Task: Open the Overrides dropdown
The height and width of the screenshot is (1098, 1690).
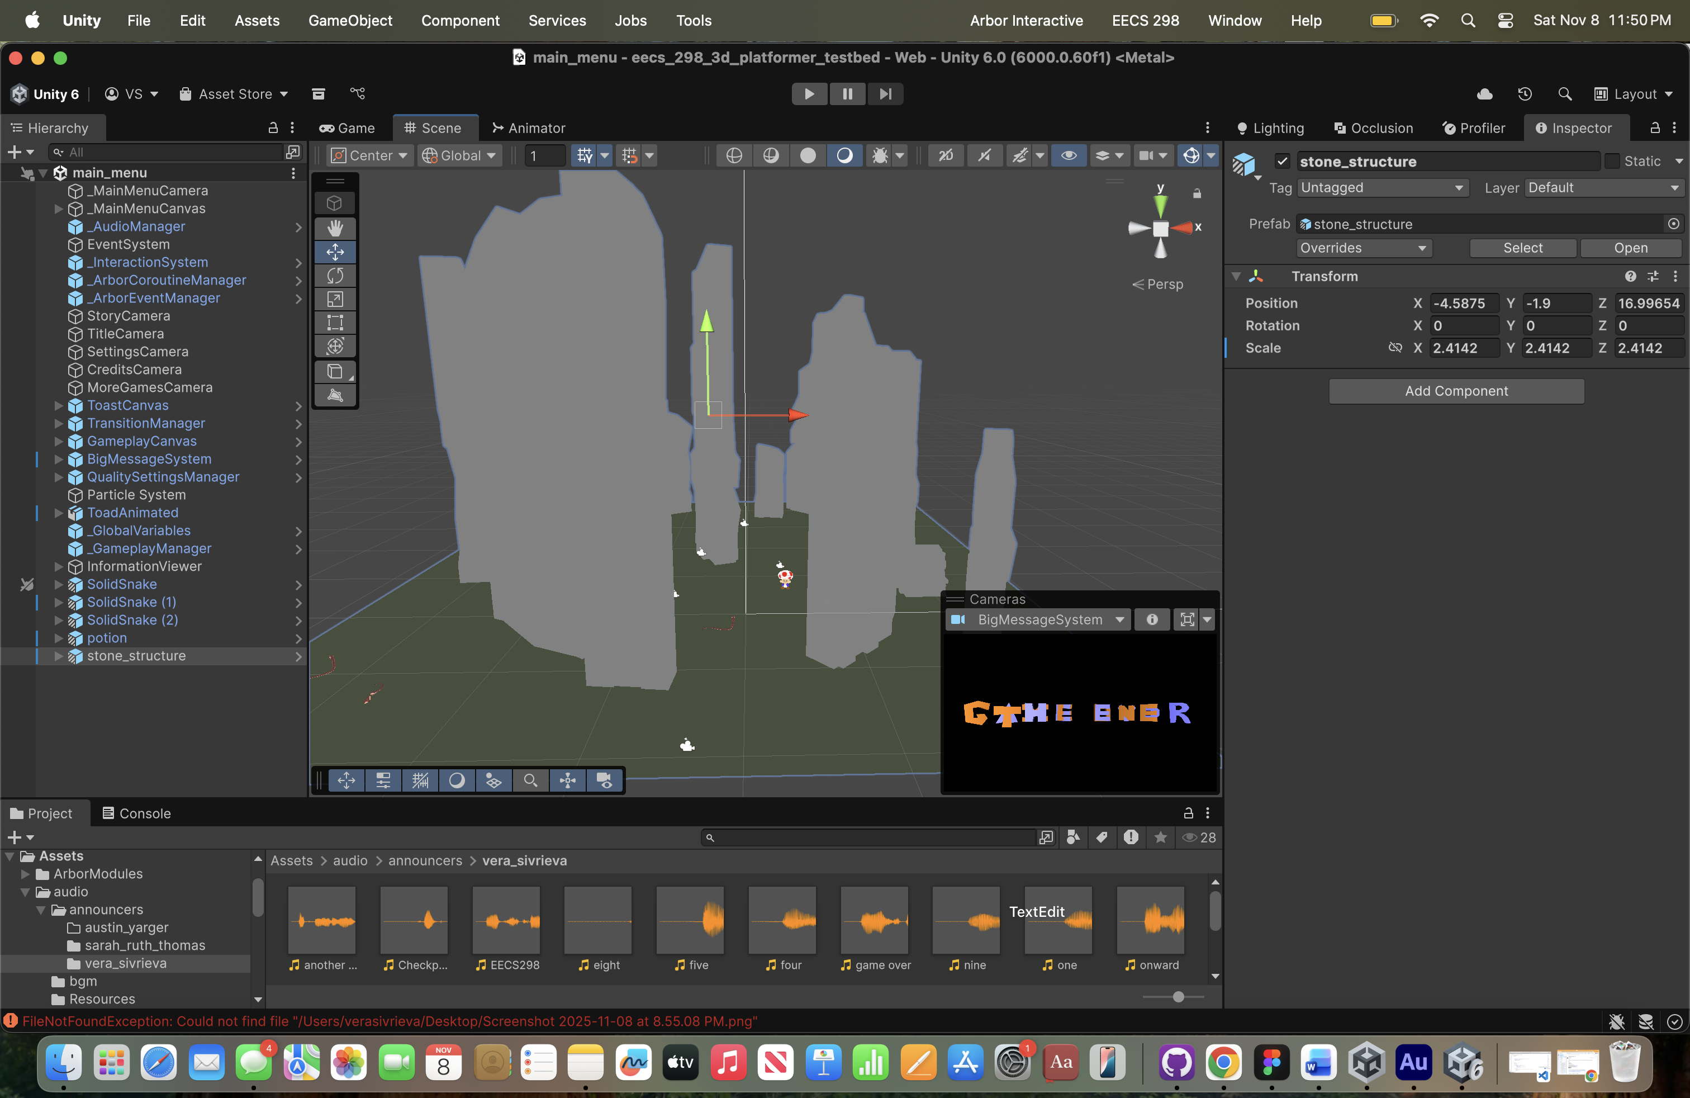Action: point(1363,248)
